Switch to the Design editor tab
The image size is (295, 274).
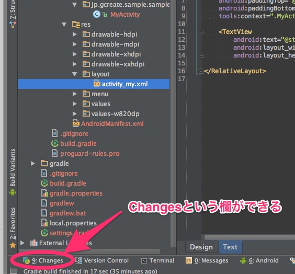coord(201,247)
